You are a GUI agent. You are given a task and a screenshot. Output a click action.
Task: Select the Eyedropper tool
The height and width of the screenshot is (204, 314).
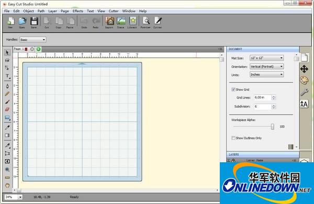tap(7, 127)
